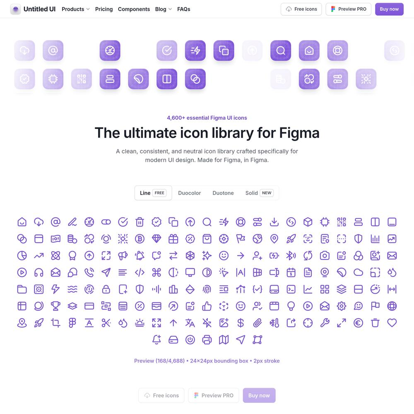This screenshot has width=414, height=414.
Task: Choose the paperclip attachment icon
Action: click(258, 323)
